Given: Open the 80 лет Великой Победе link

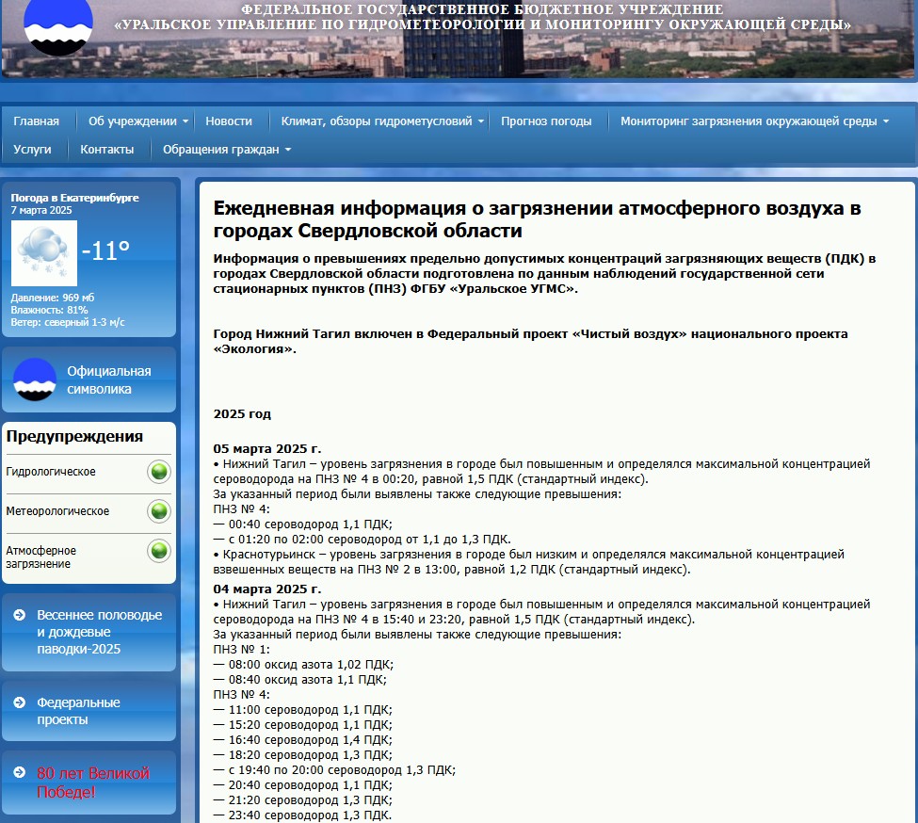Looking at the screenshot, I should (92, 783).
